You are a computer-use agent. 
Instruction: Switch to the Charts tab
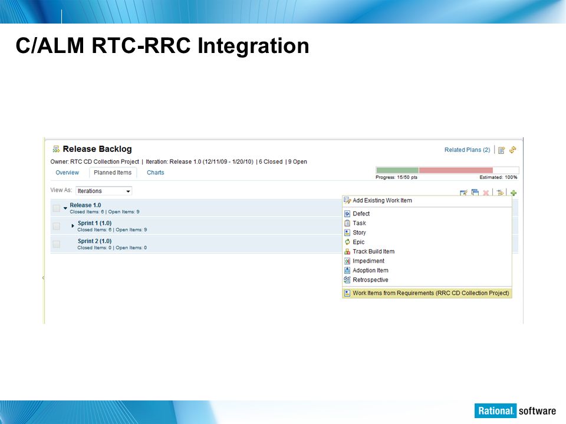(x=155, y=173)
